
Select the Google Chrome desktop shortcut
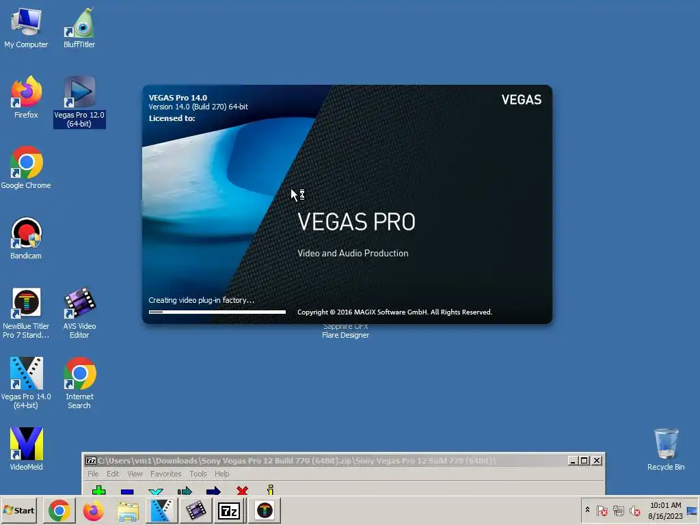[x=26, y=168]
